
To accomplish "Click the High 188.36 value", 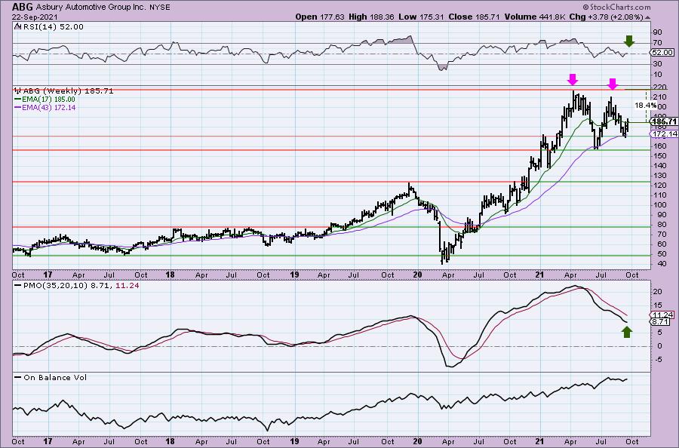I will coord(372,17).
